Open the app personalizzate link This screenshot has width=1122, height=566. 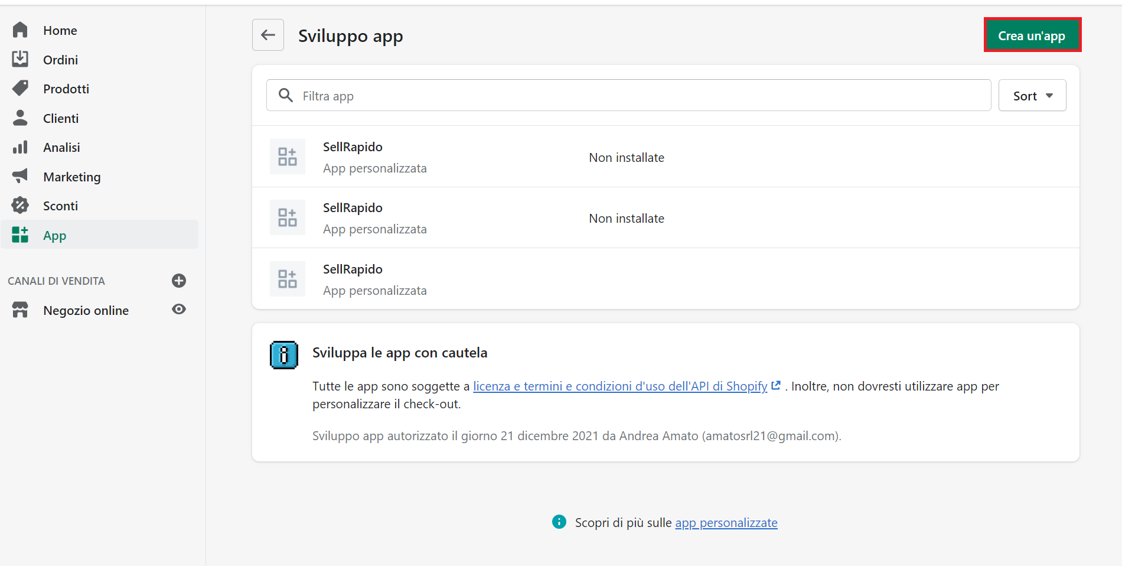tap(726, 522)
